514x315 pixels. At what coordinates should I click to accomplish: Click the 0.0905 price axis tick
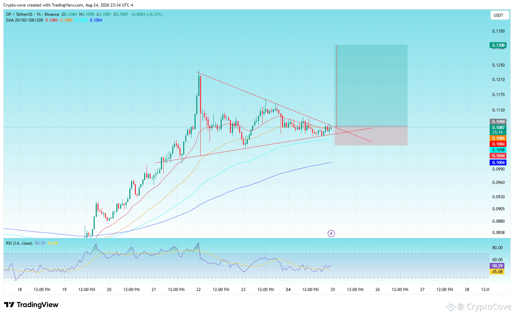499,209
